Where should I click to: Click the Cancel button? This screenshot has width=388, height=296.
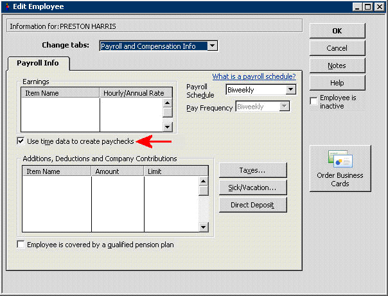tap(337, 48)
